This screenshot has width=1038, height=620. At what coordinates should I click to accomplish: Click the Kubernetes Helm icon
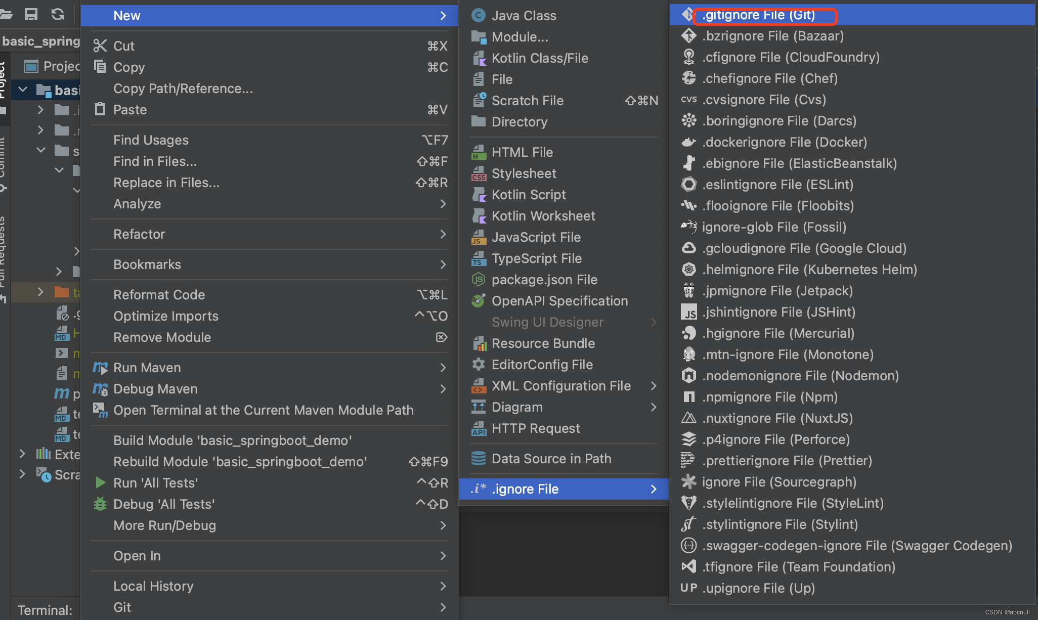pos(688,270)
